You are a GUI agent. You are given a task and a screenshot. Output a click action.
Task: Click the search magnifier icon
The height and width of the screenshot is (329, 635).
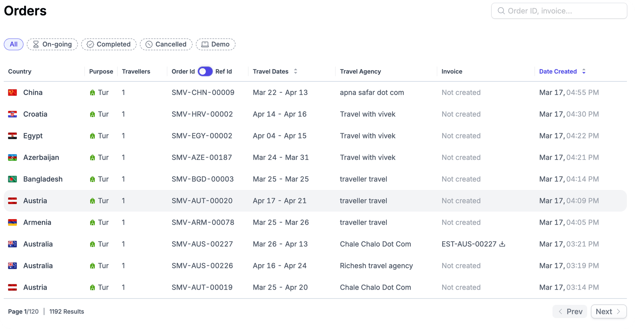point(501,11)
